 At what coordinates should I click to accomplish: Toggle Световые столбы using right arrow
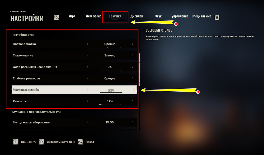point(134,90)
